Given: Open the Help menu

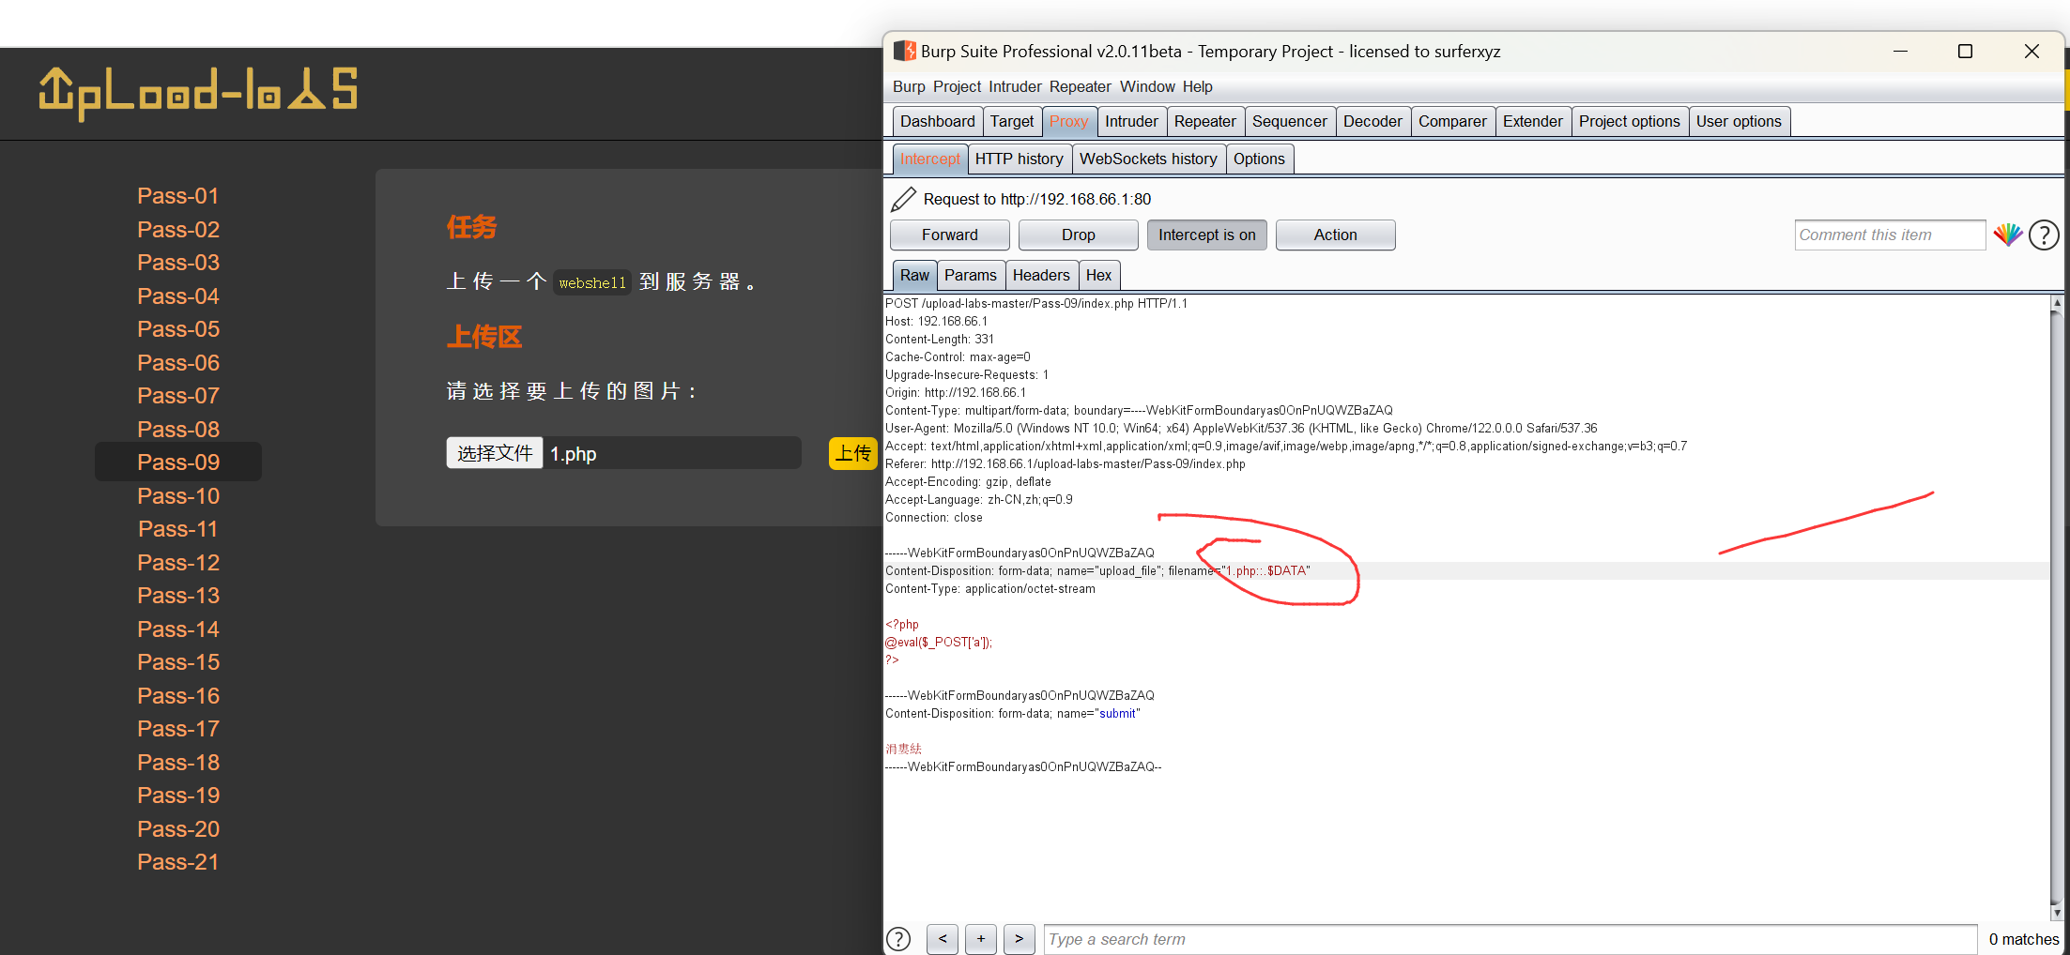Looking at the screenshot, I should click(x=1197, y=86).
